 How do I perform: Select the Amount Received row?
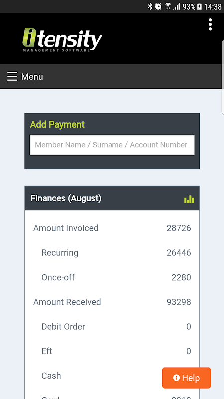(x=112, y=302)
